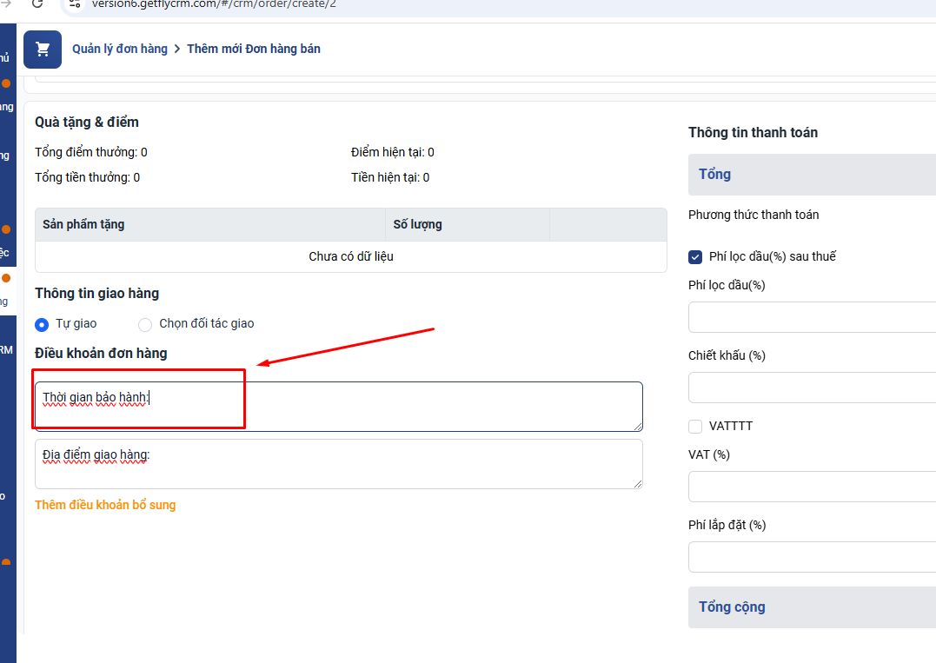Click Thêm điều khoản bổ sung link

tap(105, 505)
